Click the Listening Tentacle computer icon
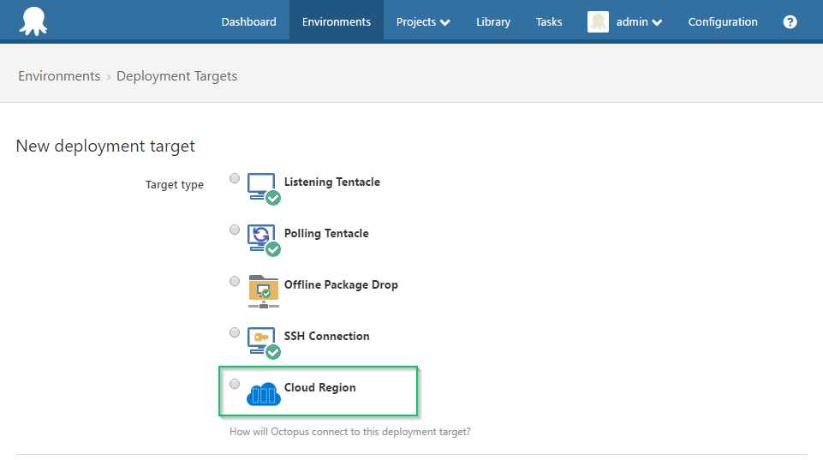This screenshot has width=823, height=460. pyautogui.click(x=263, y=187)
